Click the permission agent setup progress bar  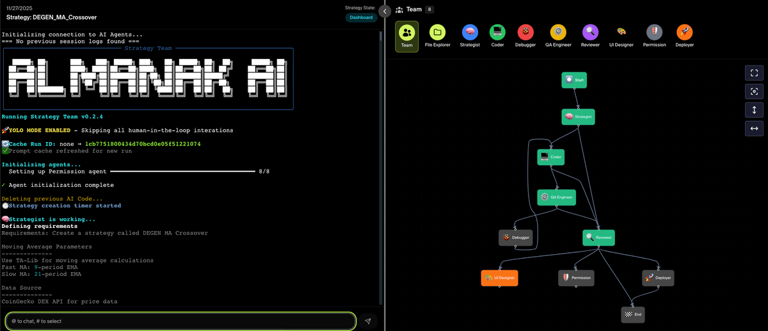coord(182,172)
